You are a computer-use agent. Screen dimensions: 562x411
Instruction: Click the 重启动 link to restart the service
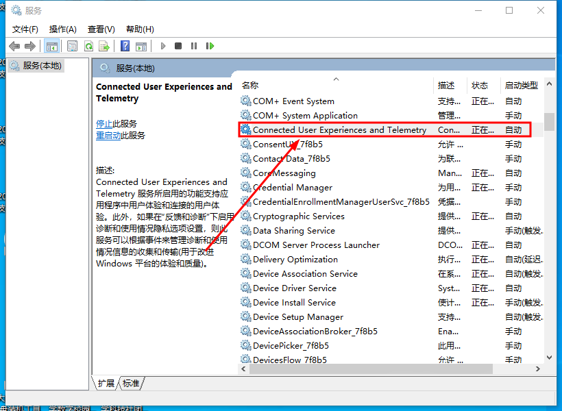108,136
